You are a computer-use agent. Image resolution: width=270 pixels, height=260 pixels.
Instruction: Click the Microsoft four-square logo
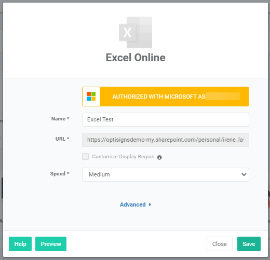click(x=91, y=97)
